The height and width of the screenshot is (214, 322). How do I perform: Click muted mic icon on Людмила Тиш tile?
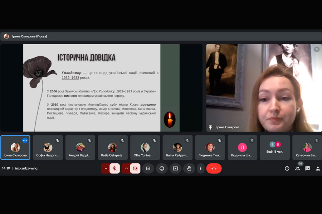[x=220, y=141]
